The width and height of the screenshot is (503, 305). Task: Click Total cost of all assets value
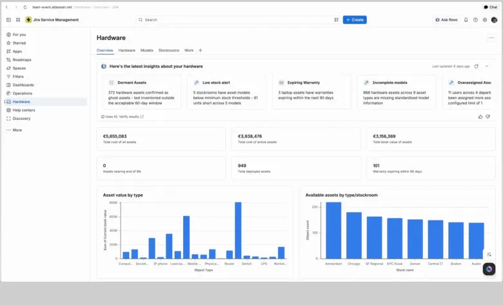point(115,136)
